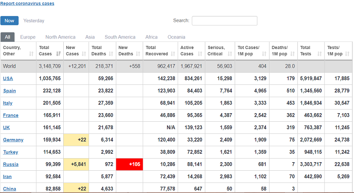
Task: Click the Total Recovered column header text
Action: coord(156,51)
